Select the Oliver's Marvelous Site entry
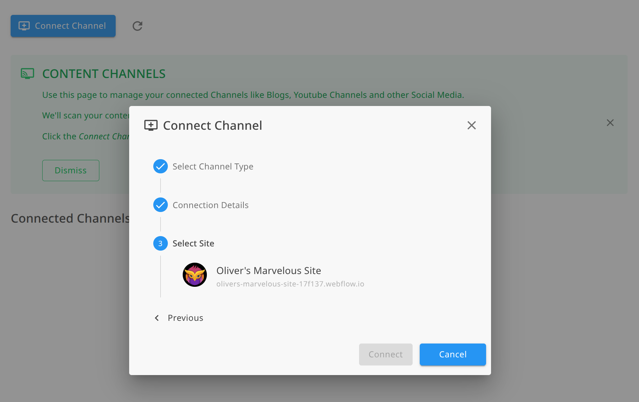The image size is (639, 402). (x=269, y=270)
